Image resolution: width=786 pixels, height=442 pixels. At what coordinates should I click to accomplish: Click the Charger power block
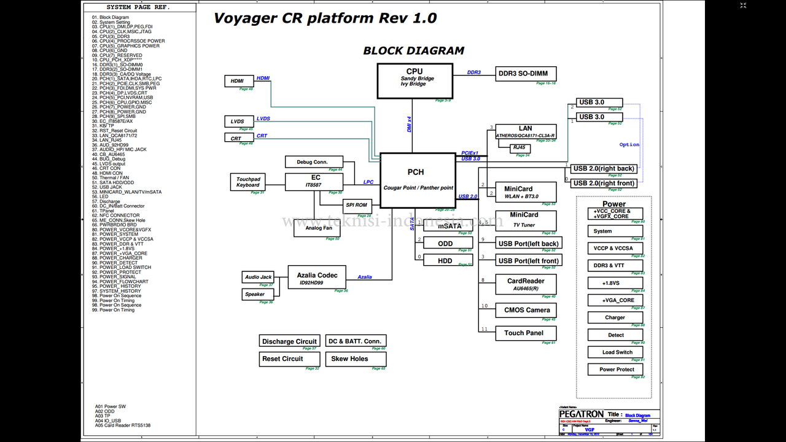click(x=615, y=318)
